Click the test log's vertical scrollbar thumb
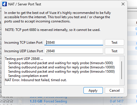 (122, 70)
